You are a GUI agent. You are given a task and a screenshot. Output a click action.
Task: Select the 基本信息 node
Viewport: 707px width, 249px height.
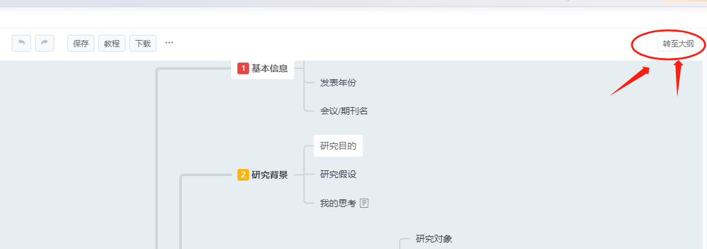(263, 69)
